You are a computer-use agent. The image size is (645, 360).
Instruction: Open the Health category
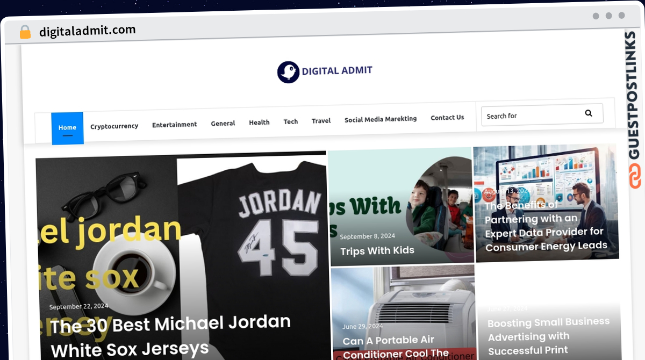click(x=259, y=123)
